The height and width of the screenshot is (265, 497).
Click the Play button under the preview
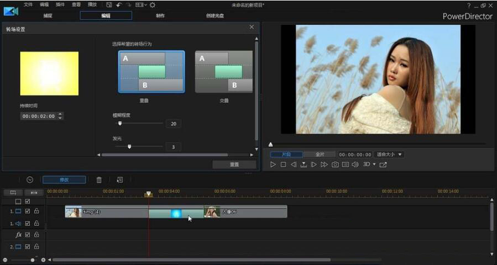point(273,165)
